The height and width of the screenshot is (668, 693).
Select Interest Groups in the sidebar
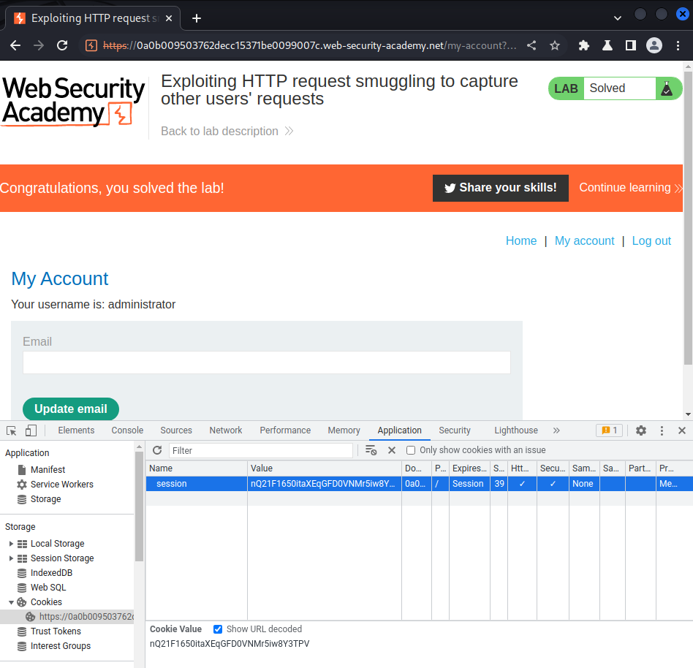tap(60, 646)
